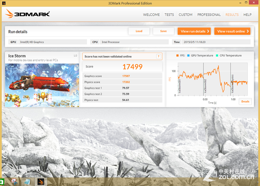Click the 3DMark title bar app icon

pos(4,3)
